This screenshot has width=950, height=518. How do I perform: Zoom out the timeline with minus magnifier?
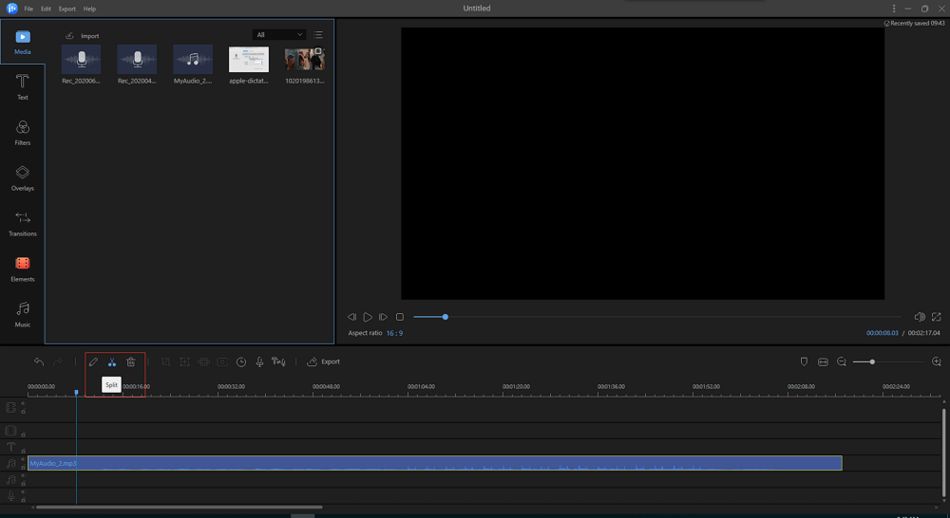[842, 361]
